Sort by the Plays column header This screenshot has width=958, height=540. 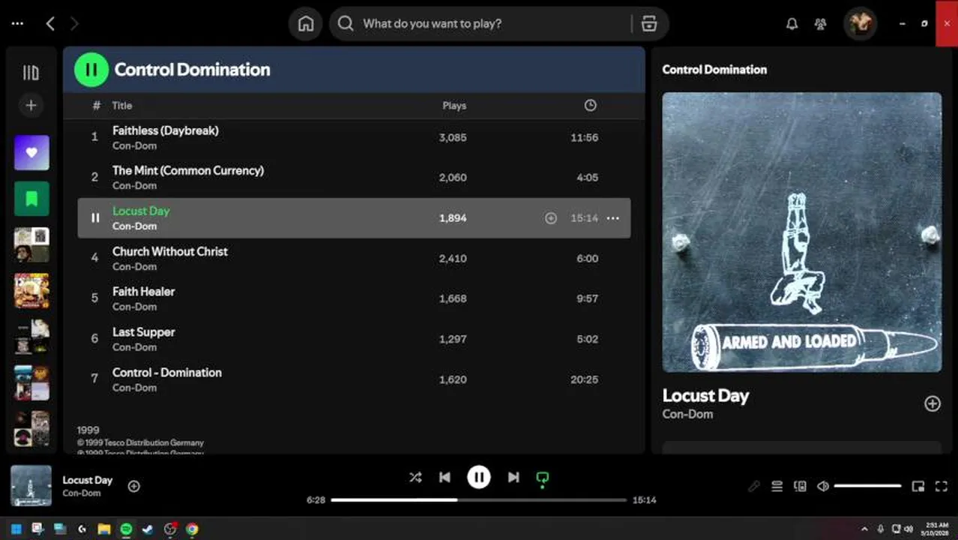click(x=454, y=106)
